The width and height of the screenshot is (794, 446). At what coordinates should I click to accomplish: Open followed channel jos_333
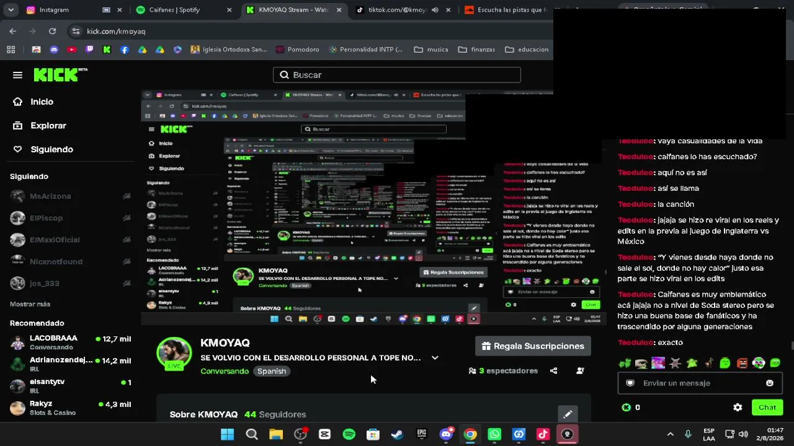tap(70, 283)
